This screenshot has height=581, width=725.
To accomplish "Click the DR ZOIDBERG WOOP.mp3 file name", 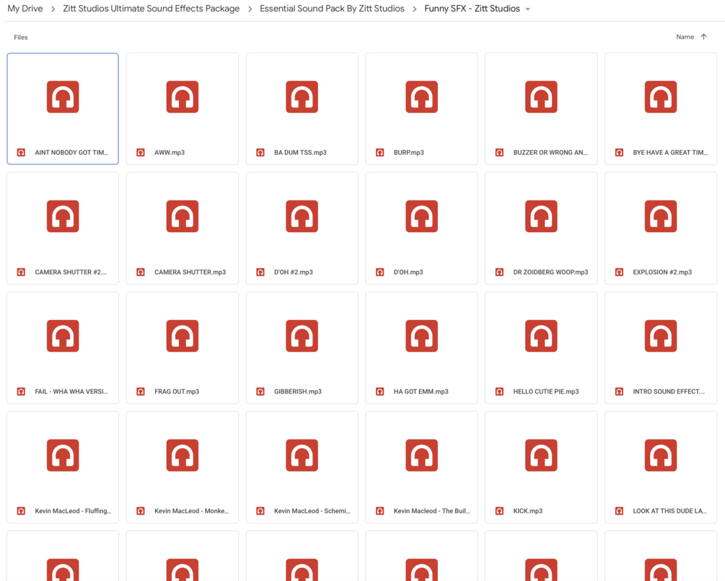I will [x=550, y=272].
